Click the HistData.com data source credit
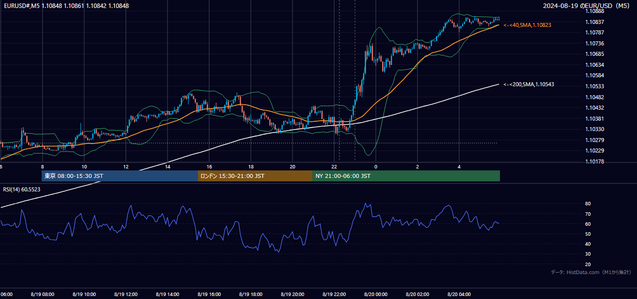This screenshot has width=637, height=299. [x=591, y=272]
